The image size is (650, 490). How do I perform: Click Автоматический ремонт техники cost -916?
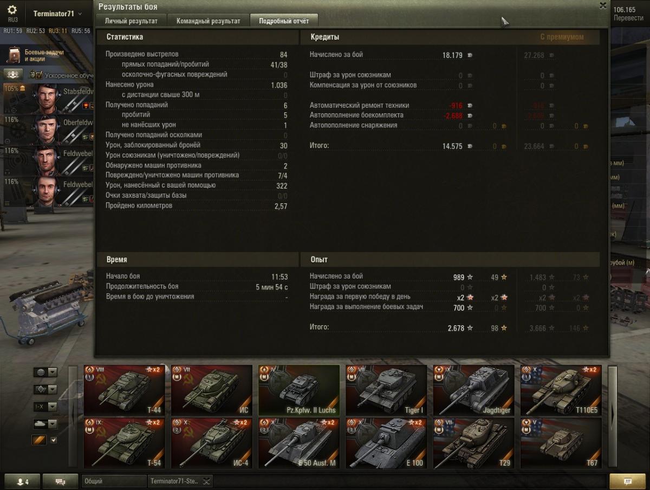455,106
